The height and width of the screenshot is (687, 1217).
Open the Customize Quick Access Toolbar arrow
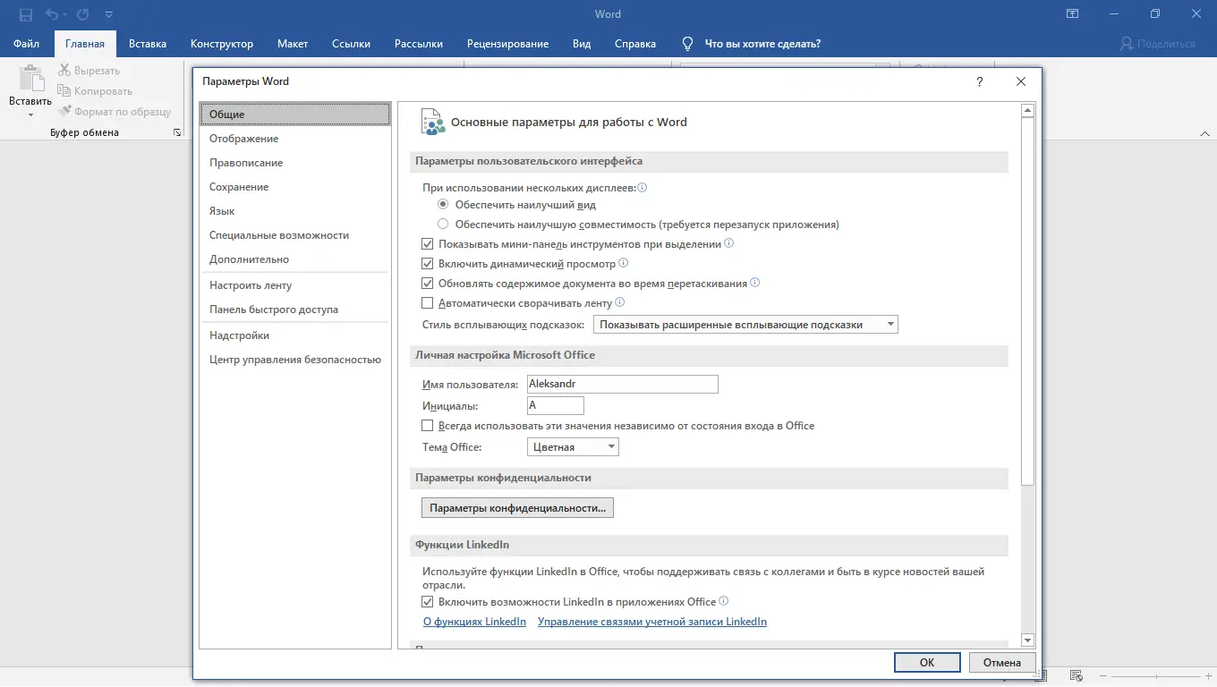109,13
